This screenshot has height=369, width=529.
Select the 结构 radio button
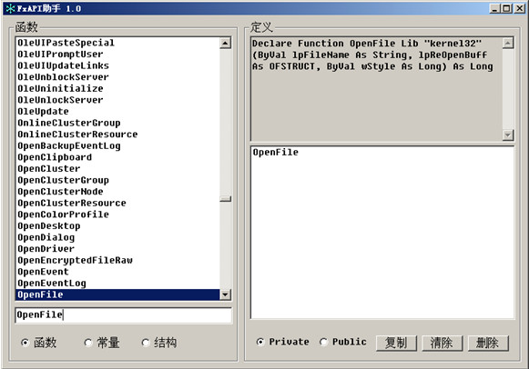click(x=146, y=343)
